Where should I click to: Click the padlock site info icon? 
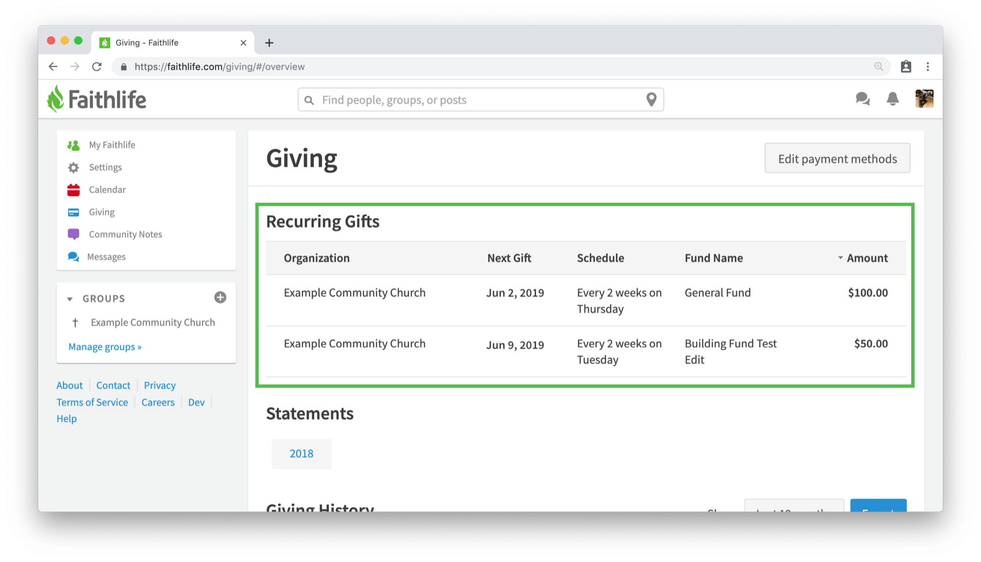tap(123, 67)
